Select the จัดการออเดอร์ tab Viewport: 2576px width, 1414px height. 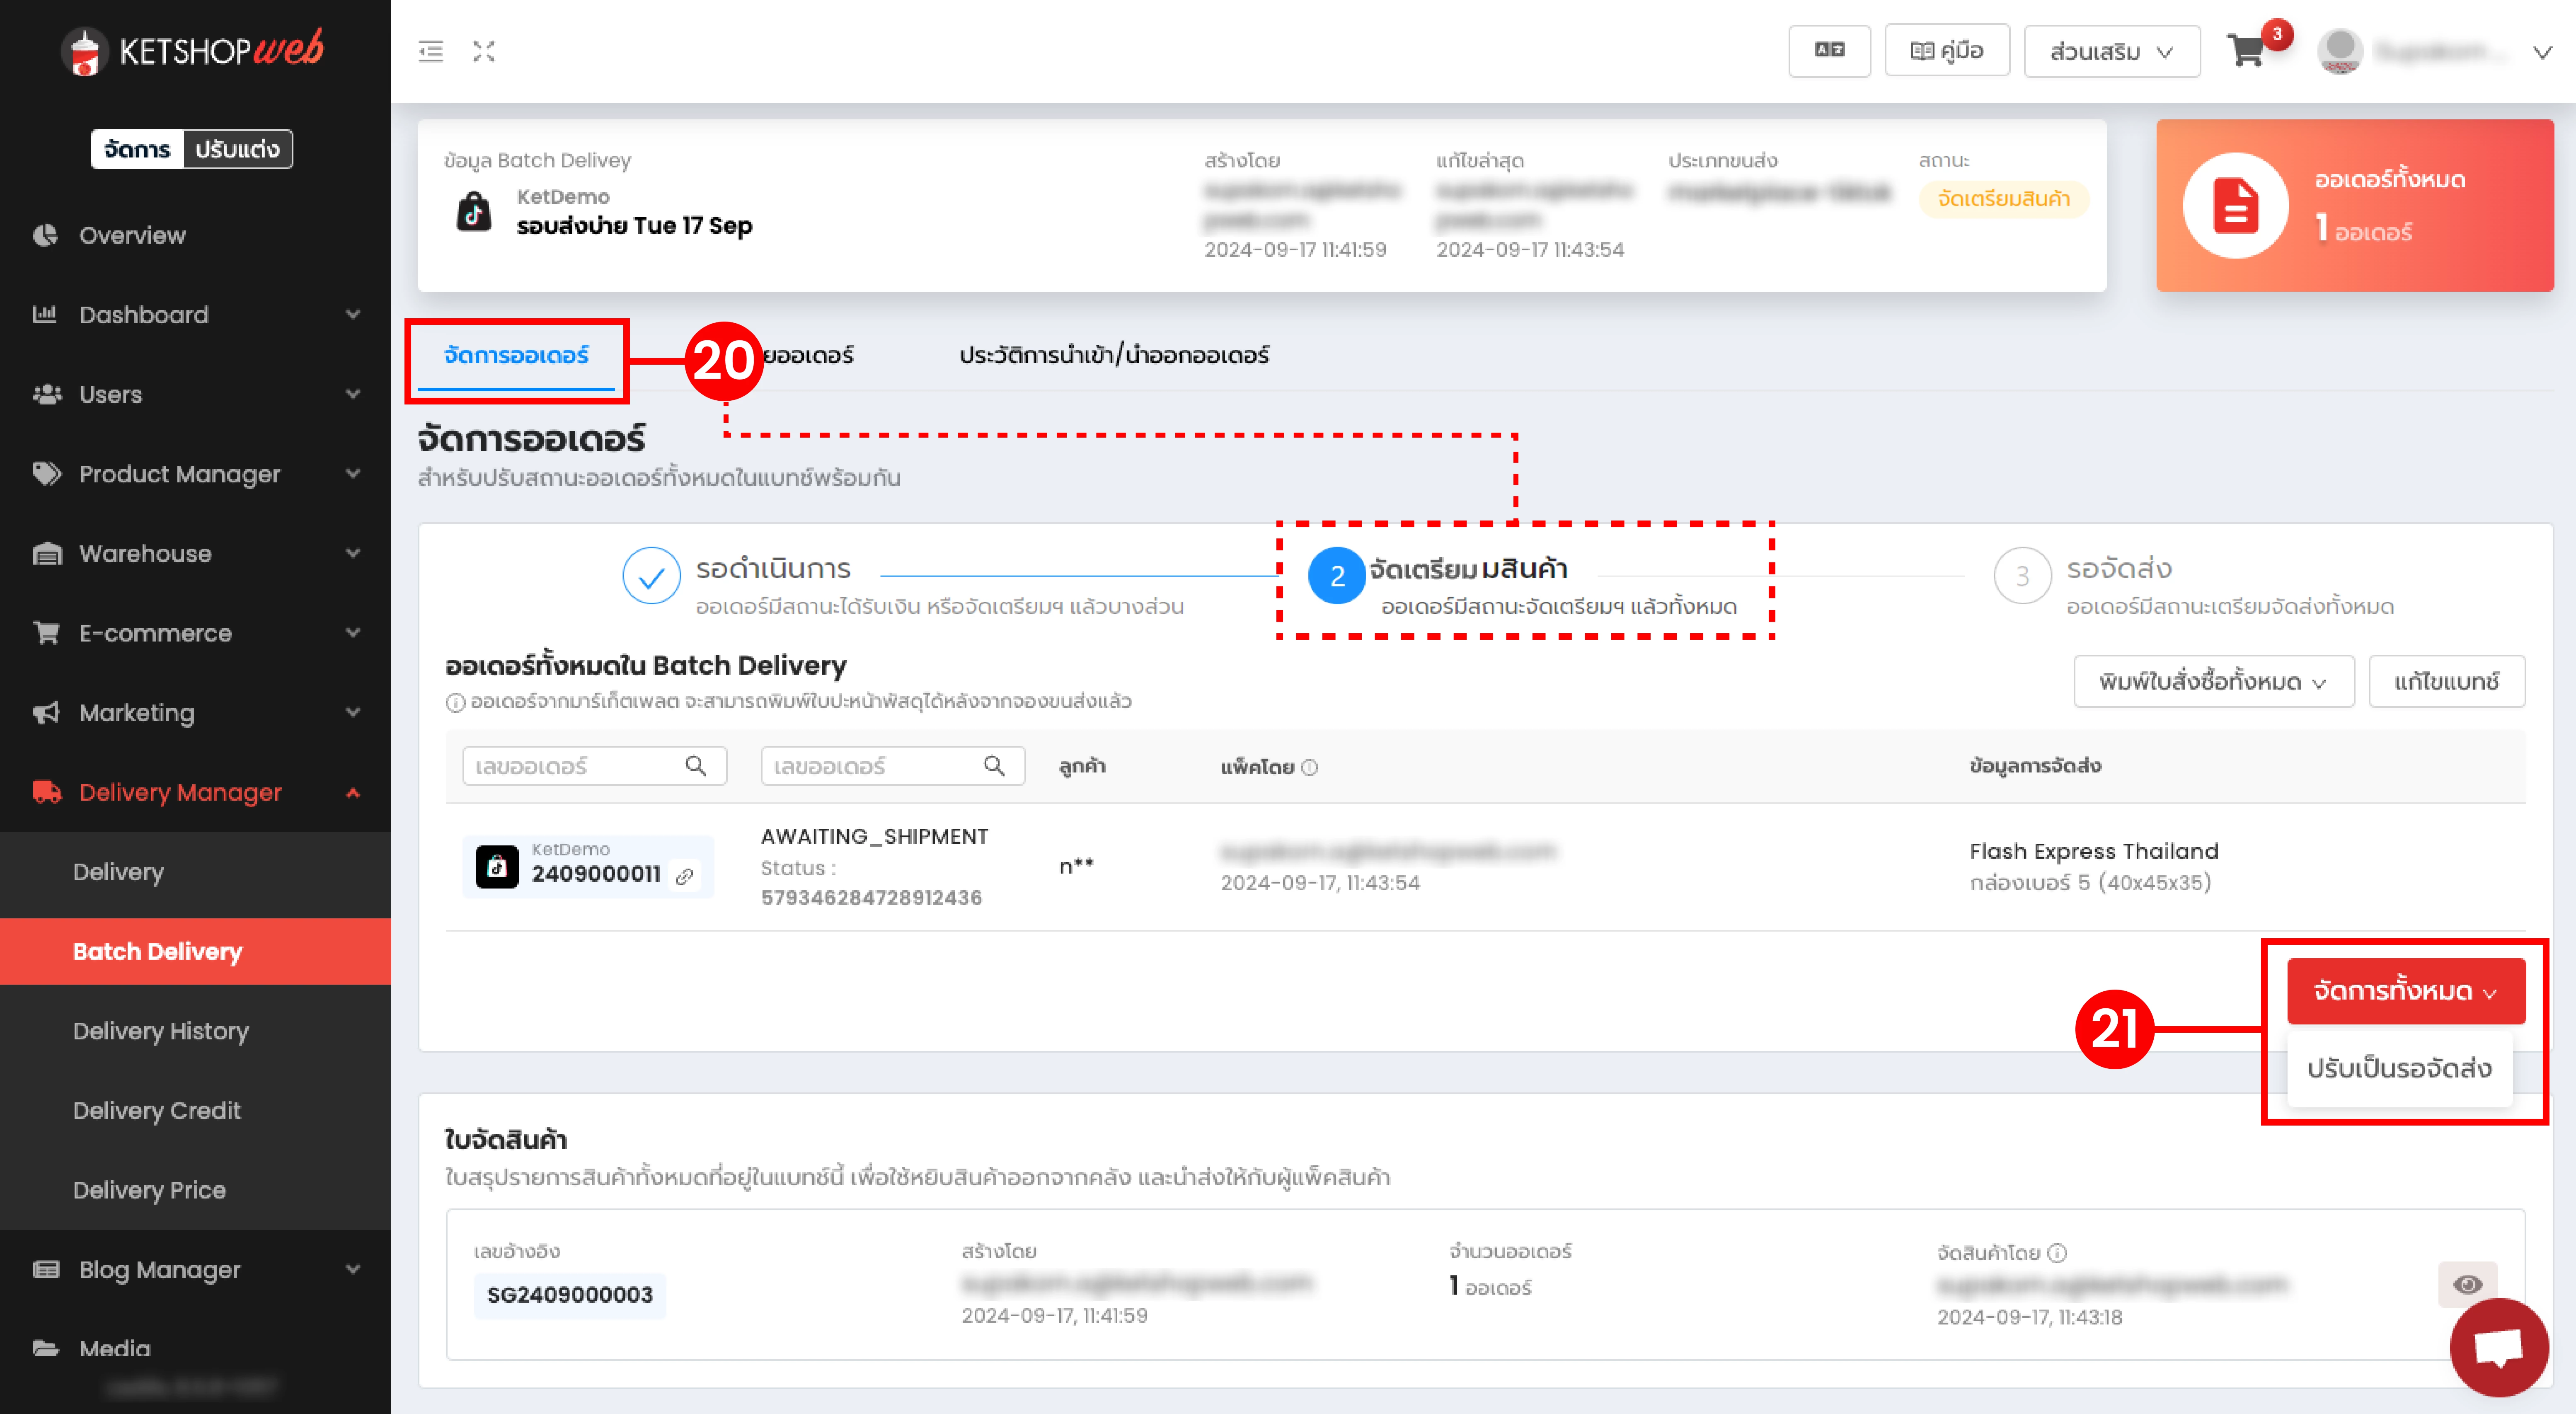[x=516, y=355]
